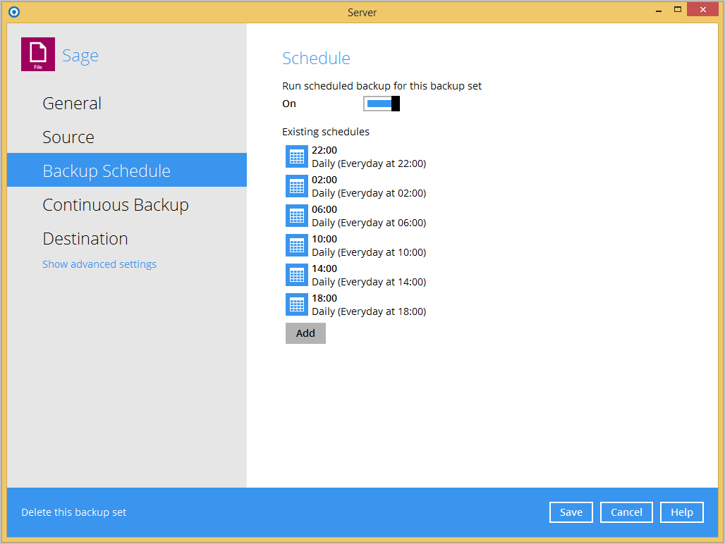Click the app logo in title bar
This screenshot has width=725, height=544.
(14, 11)
